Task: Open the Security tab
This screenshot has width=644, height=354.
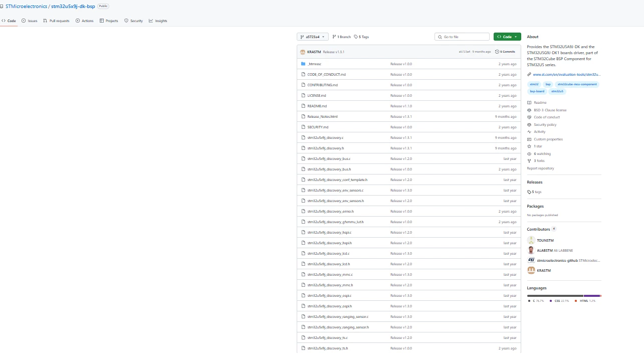Action: point(133,21)
